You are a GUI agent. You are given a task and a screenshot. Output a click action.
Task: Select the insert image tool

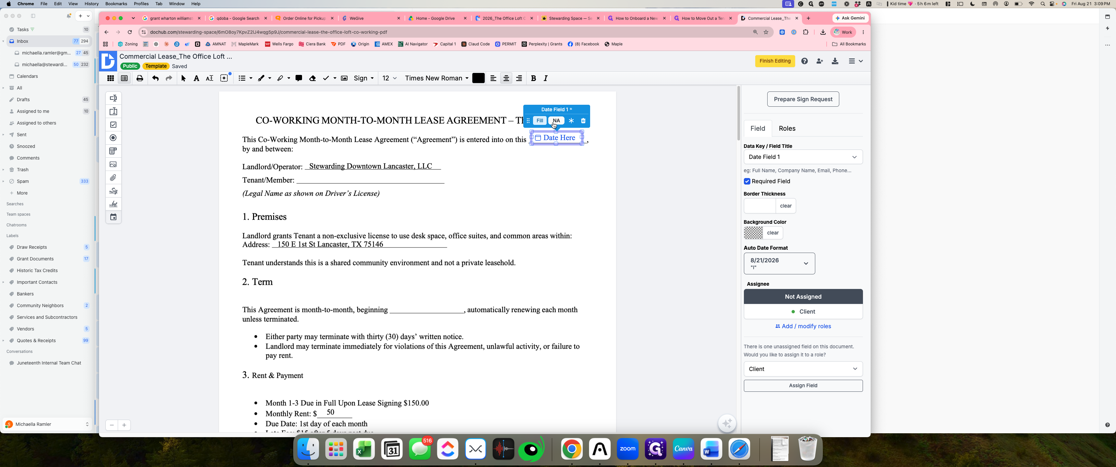point(344,78)
